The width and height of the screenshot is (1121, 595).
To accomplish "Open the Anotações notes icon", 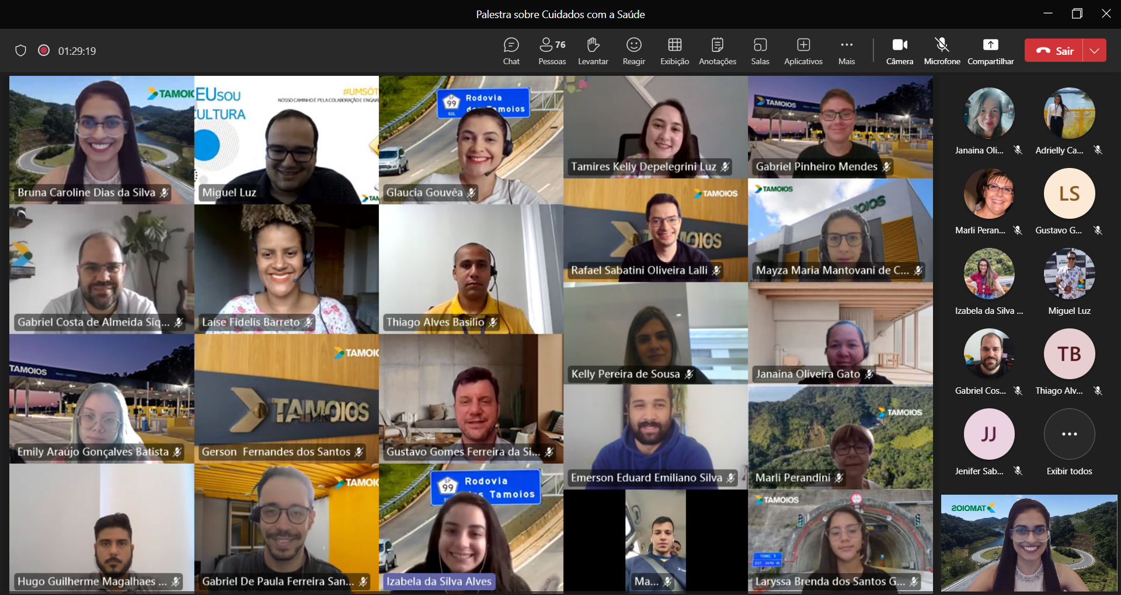I will (717, 51).
